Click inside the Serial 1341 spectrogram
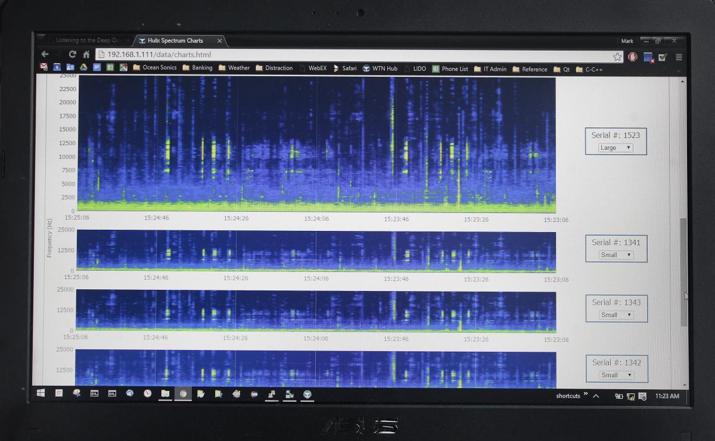This screenshot has height=441, width=715. 316,251
